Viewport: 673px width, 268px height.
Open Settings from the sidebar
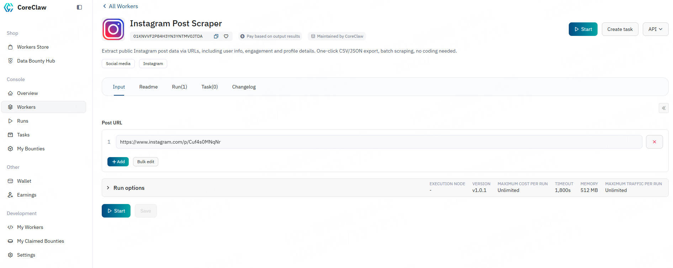pos(26,255)
